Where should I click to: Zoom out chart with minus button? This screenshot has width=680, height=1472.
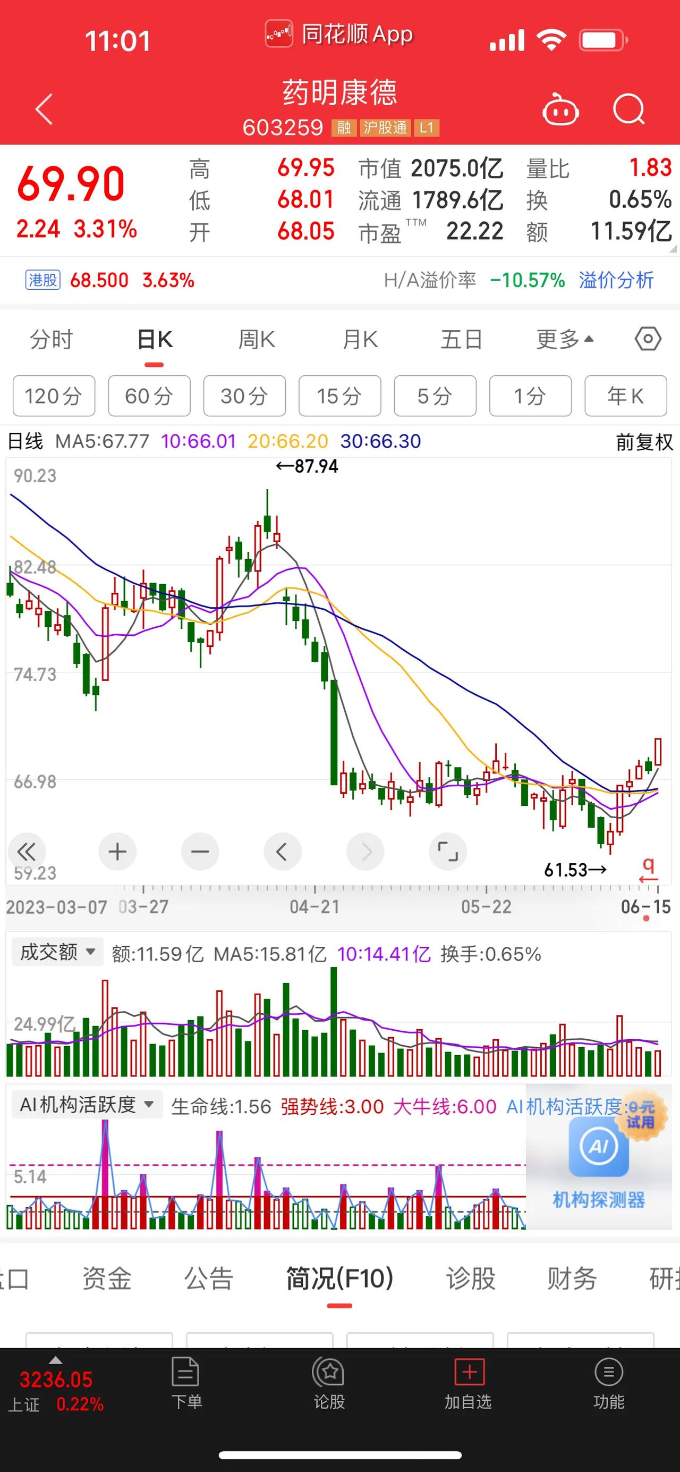(200, 852)
